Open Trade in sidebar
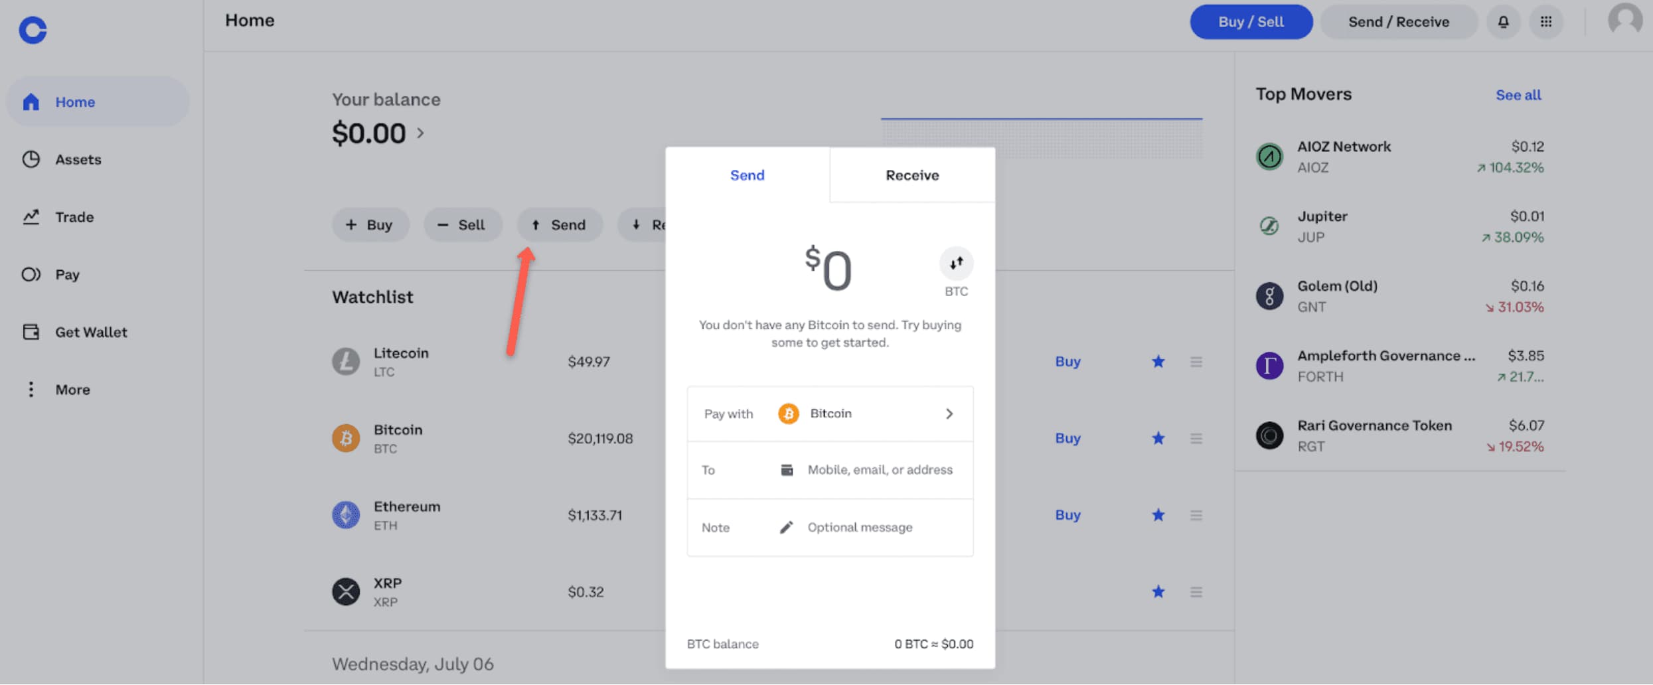Image resolution: width=1653 pixels, height=685 pixels. 98,217
